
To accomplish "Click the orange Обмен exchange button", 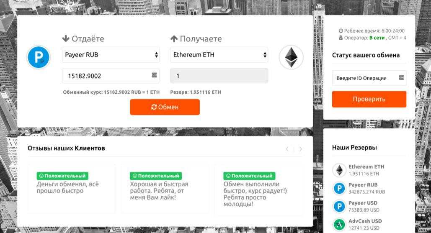I will 165,107.
